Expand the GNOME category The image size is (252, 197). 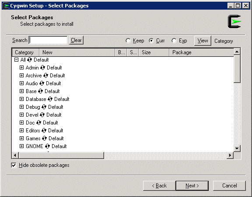(x=21, y=146)
